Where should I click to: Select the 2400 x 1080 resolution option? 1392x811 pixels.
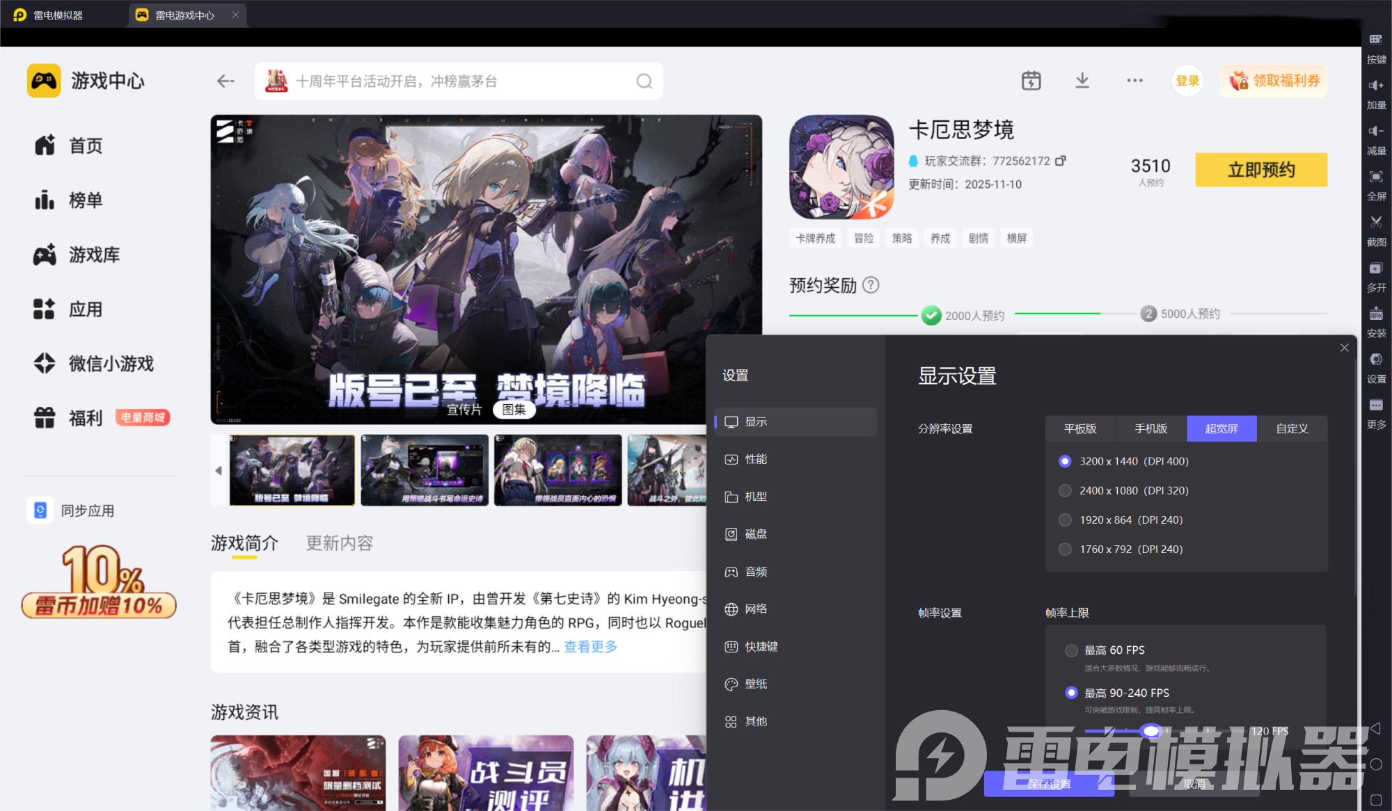1065,490
